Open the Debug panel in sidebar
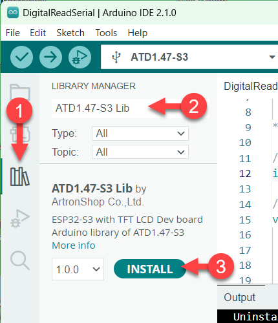The width and height of the screenshot is (278, 323). click(20, 218)
